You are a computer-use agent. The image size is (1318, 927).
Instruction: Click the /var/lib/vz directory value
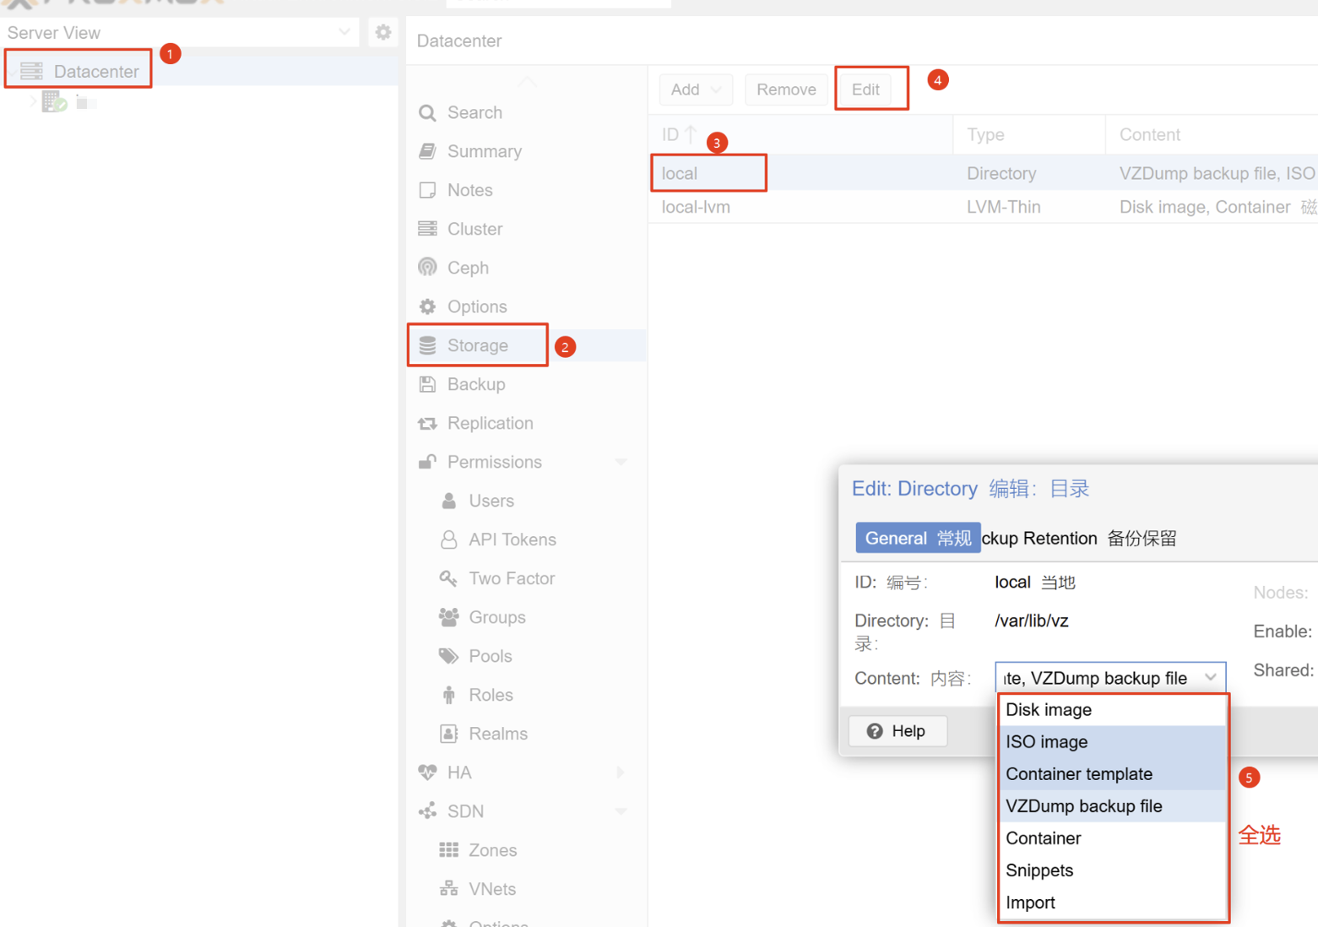coord(1031,621)
